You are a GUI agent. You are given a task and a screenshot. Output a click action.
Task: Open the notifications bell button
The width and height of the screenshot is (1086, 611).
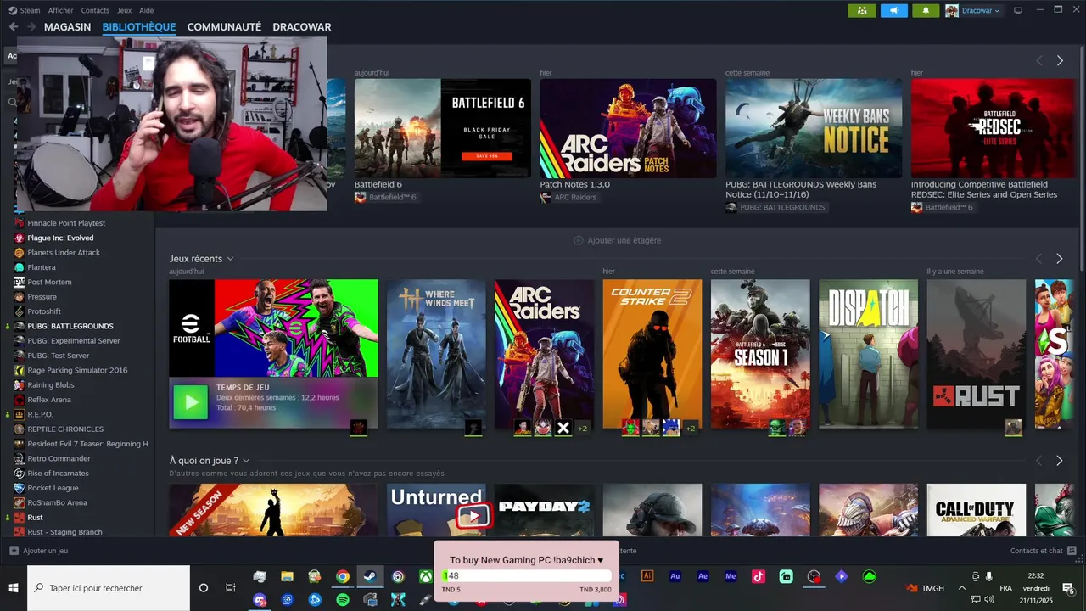click(x=926, y=10)
